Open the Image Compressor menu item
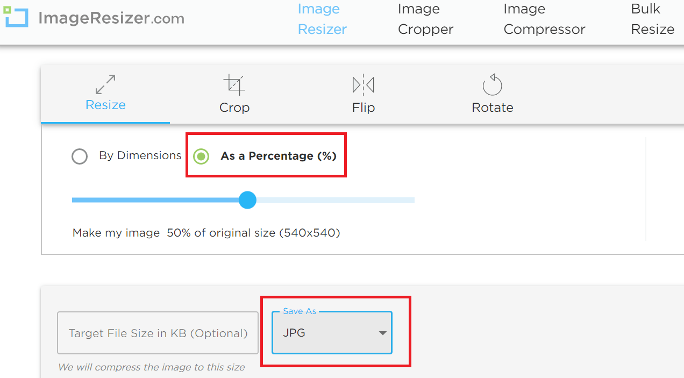684x378 pixels. pos(544,19)
